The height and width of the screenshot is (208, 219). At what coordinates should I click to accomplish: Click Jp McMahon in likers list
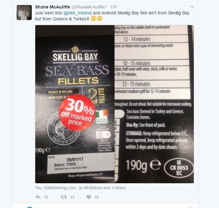(90, 188)
